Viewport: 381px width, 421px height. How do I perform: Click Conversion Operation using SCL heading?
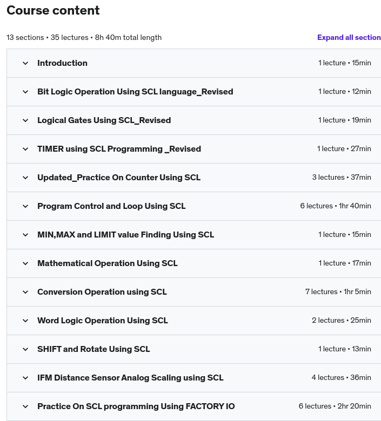[x=102, y=292]
